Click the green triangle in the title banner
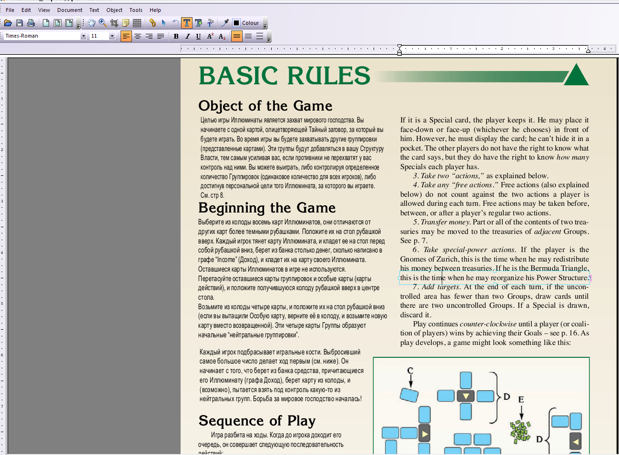619x455 pixels. click(576, 74)
